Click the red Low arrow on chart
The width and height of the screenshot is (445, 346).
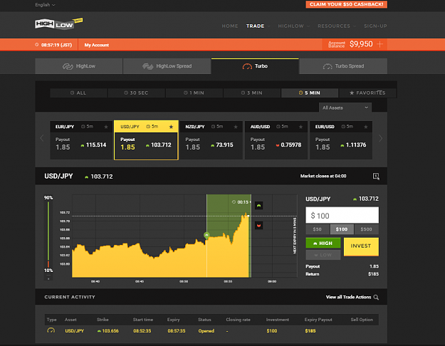pyautogui.click(x=259, y=226)
